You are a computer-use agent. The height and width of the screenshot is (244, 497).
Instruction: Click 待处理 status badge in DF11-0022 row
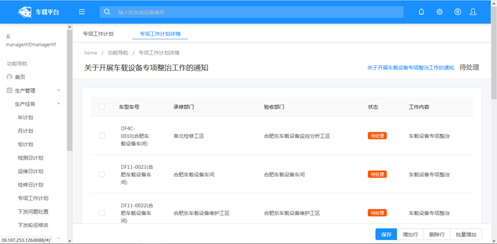click(x=377, y=213)
